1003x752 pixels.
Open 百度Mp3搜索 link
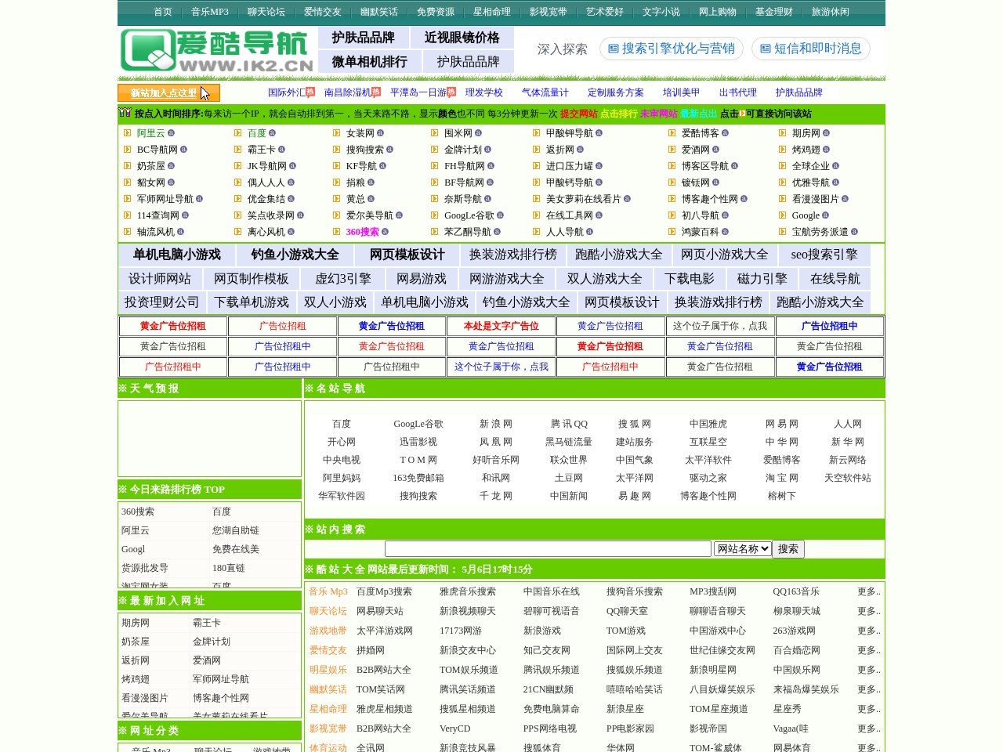pos(384,591)
